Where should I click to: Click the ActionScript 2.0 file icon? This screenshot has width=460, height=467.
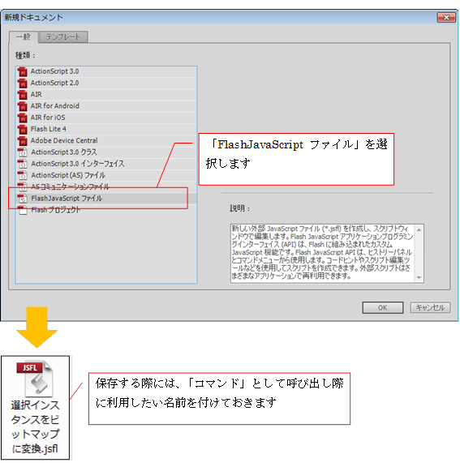23,83
